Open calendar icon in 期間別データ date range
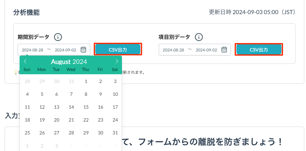 (x=84, y=49)
